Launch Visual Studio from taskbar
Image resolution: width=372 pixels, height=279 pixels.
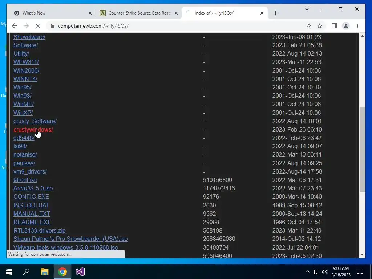tap(80, 272)
